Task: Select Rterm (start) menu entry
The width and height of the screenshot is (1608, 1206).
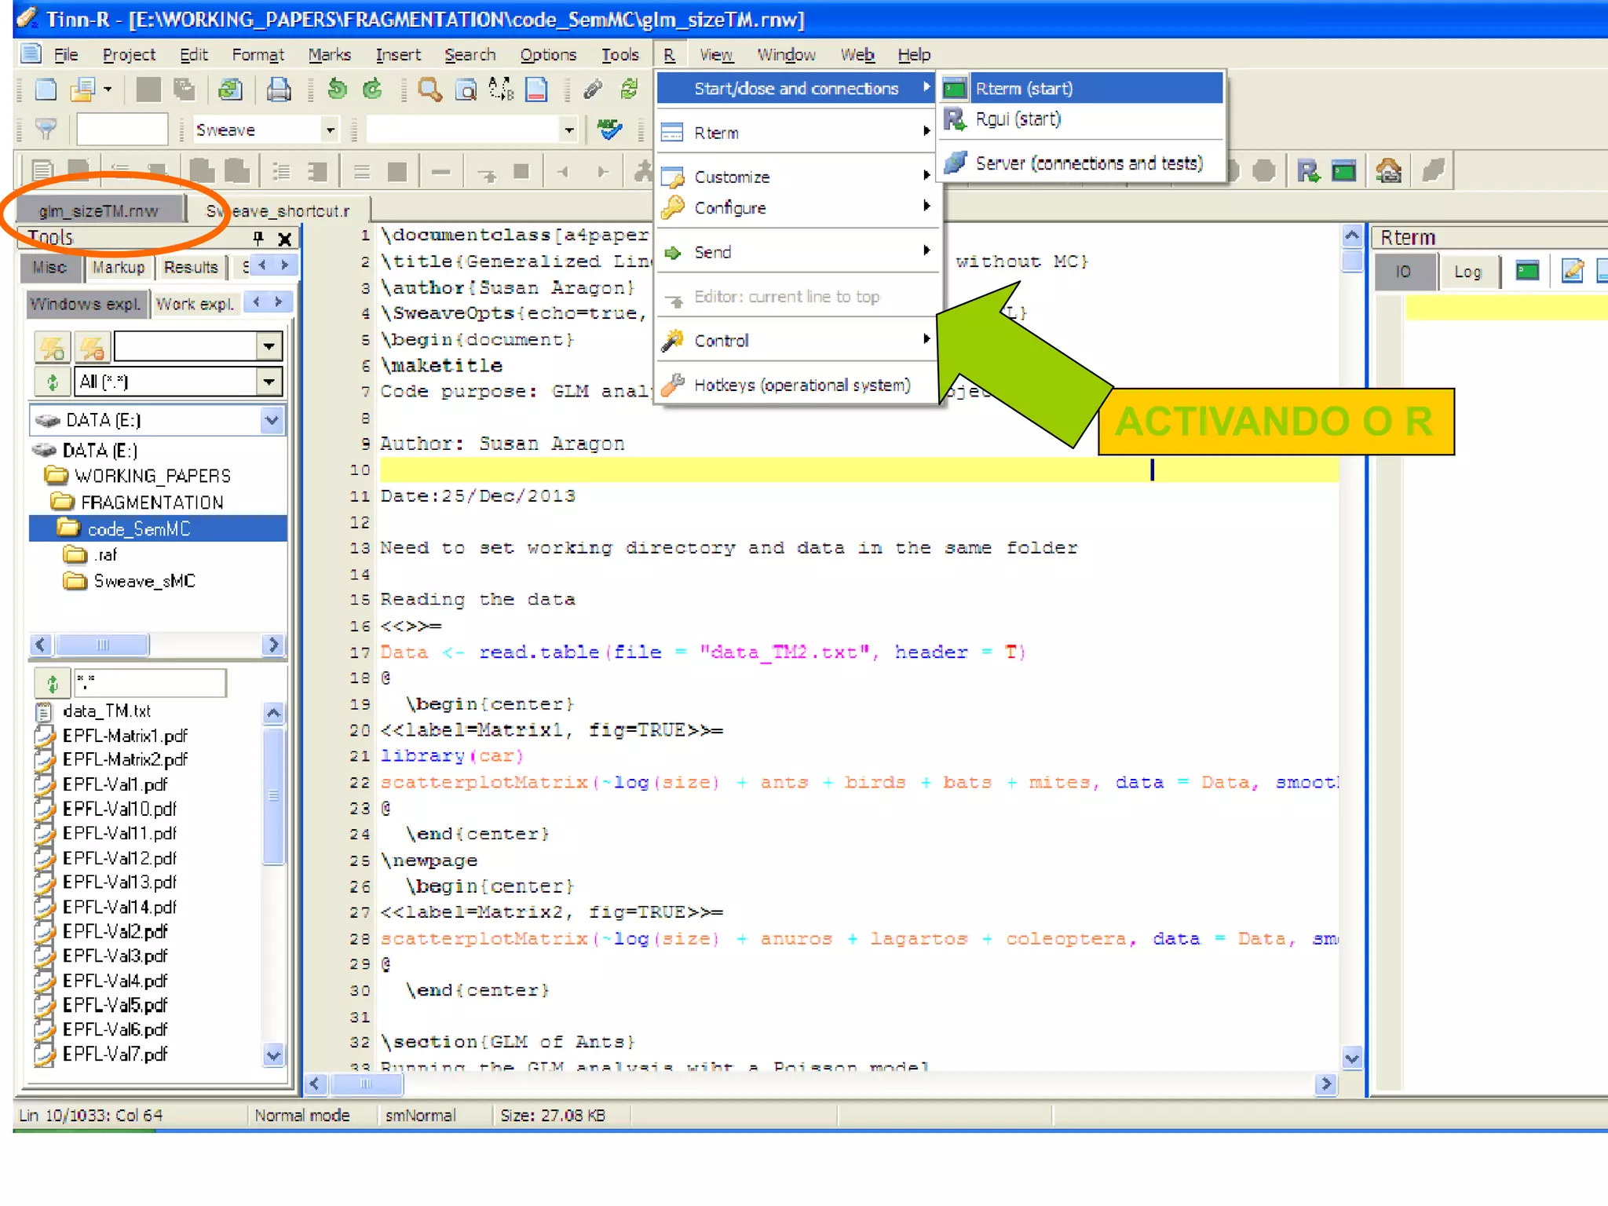Action: coord(1023,88)
